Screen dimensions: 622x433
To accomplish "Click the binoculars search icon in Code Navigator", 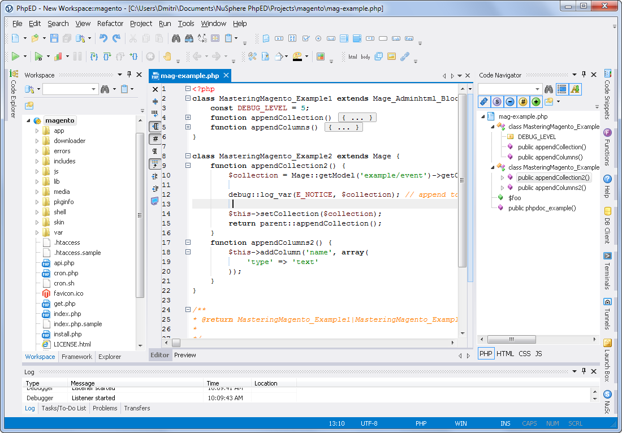I will [548, 89].
